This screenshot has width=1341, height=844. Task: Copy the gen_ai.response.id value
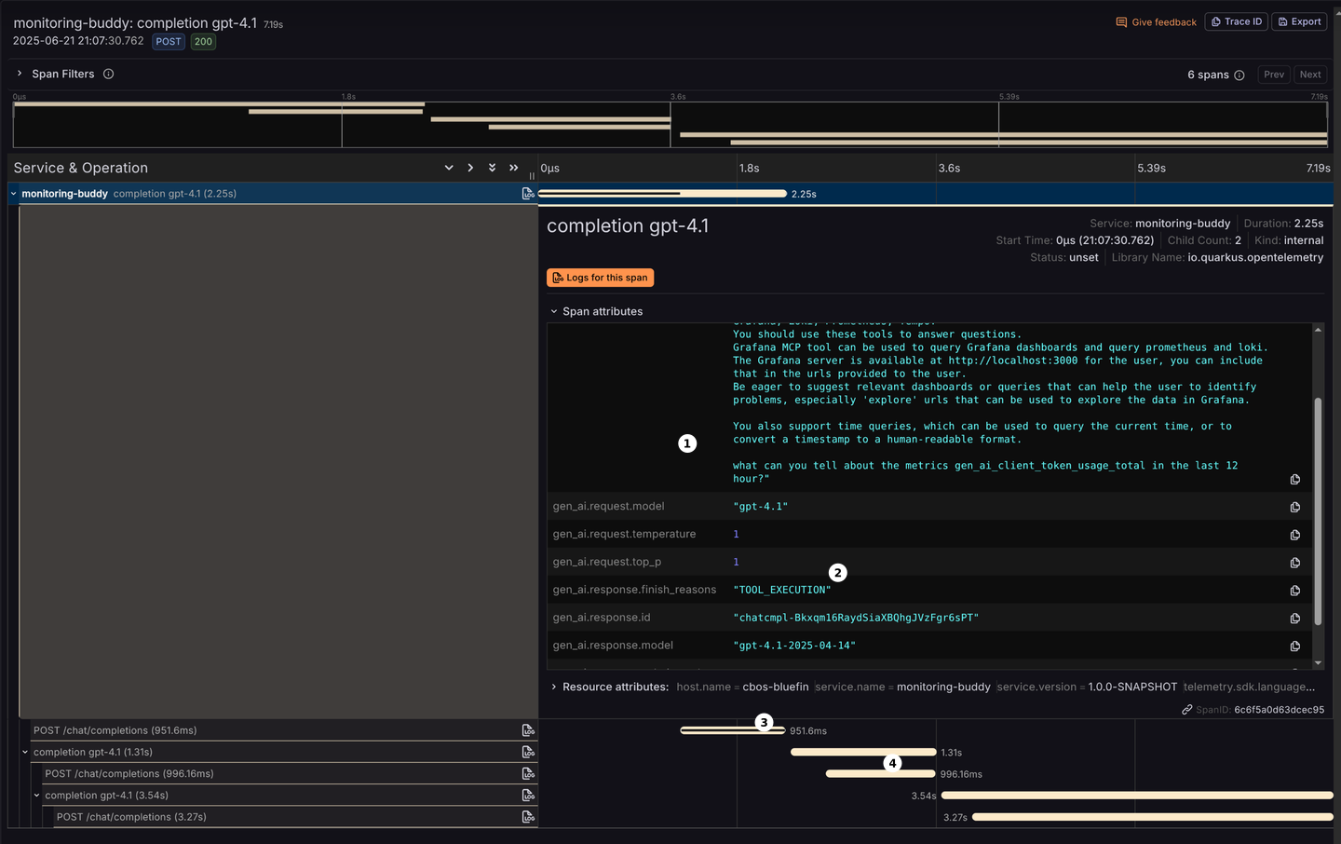1294,619
